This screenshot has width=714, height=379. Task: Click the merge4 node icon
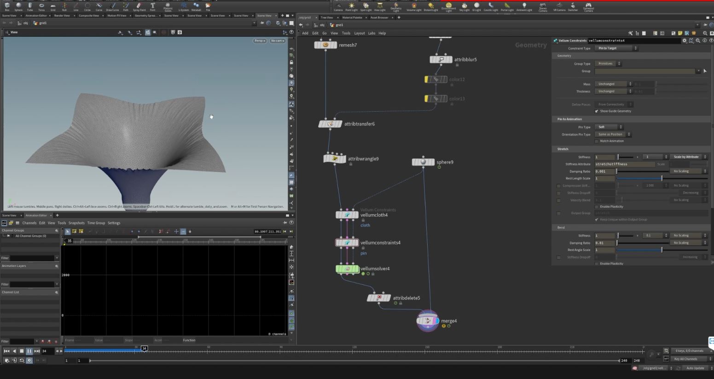pos(428,321)
